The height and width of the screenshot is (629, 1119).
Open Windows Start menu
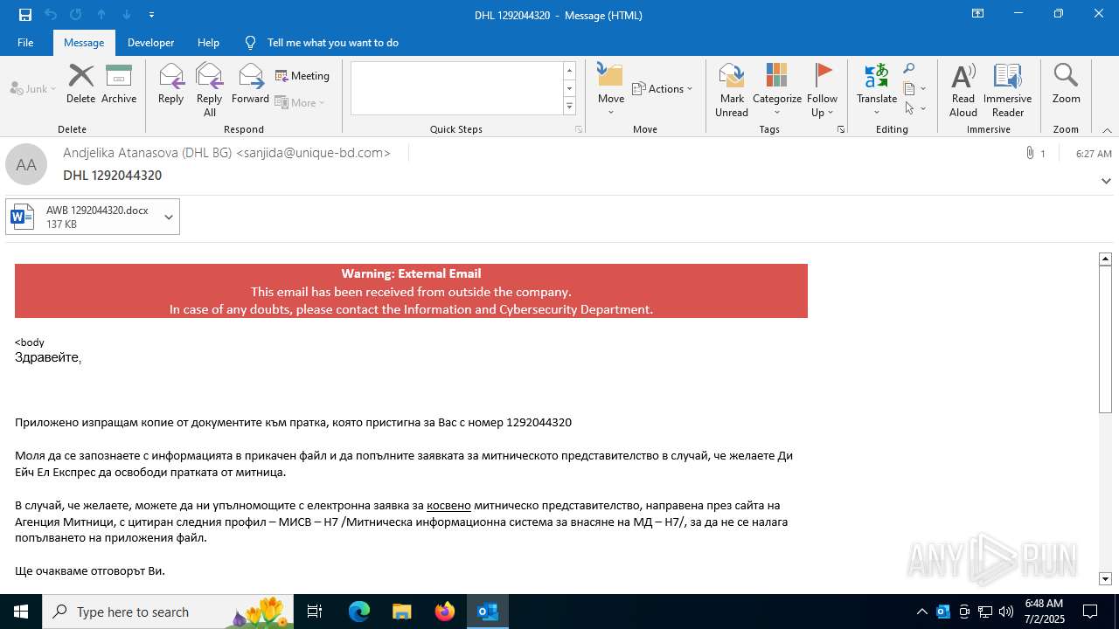point(21,612)
